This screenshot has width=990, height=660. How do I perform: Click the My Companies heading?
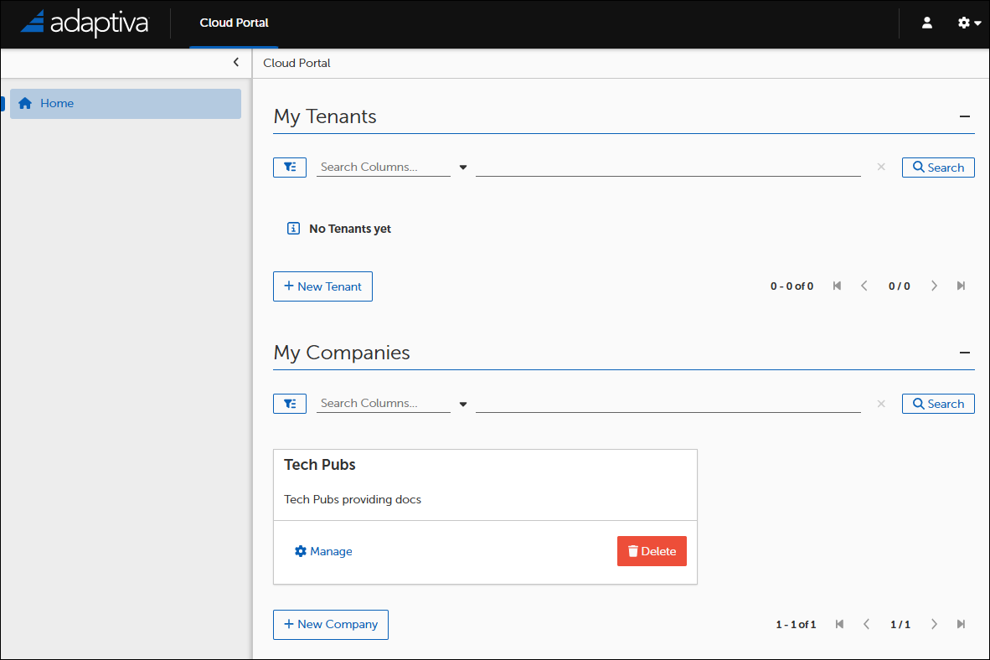[x=342, y=353]
